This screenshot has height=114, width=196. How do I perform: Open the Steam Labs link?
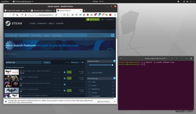tap(57, 35)
